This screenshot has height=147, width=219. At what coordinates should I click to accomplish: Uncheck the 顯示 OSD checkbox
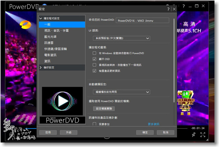(x=94, y=59)
